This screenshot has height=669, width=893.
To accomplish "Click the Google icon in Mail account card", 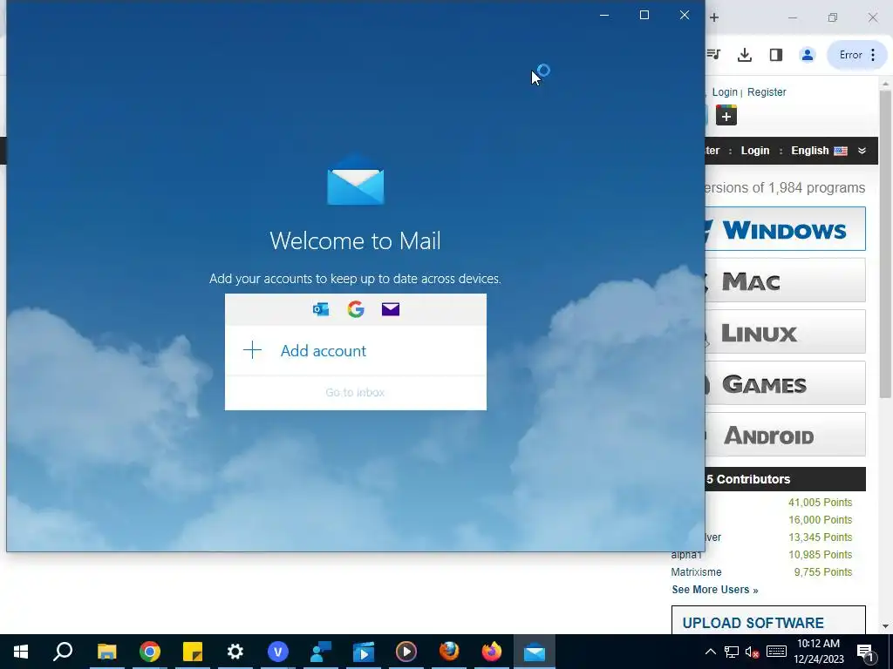I will click(x=356, y=309).
